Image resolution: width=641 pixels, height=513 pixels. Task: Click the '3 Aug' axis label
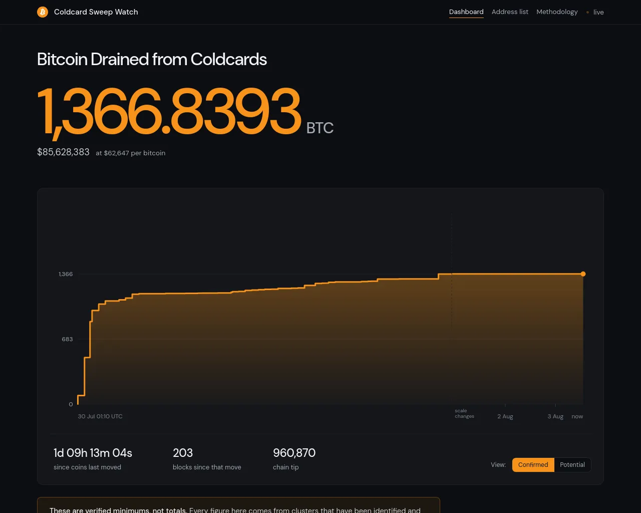coord(555,416)
